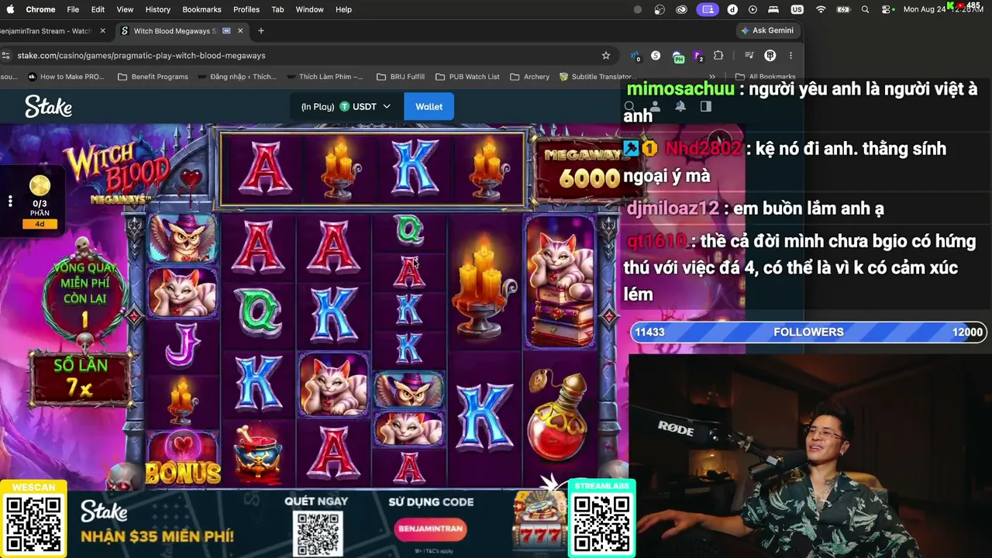Open the Profiles menu
The height and width of the screenshot is (558, 992).
246,9
